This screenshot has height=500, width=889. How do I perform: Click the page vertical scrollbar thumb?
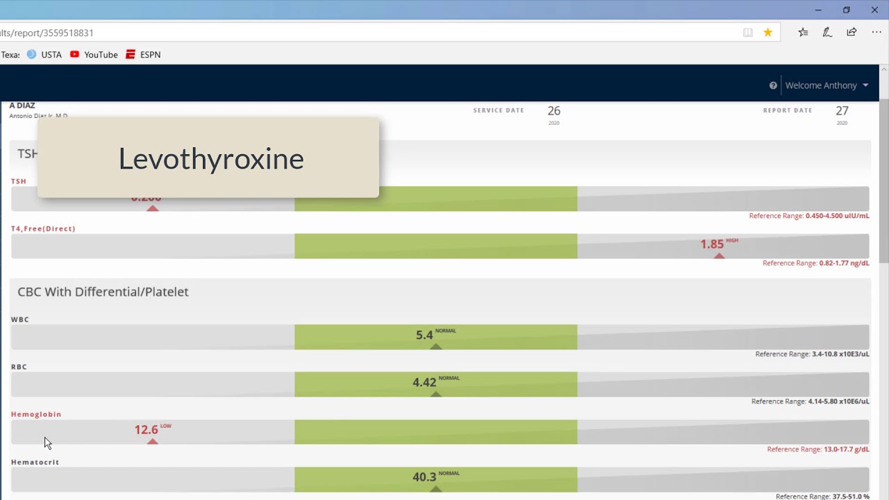tap(884, 181)
